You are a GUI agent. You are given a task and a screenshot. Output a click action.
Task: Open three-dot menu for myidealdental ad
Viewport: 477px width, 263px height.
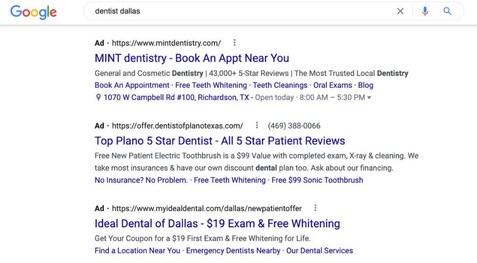coord(315,208)
